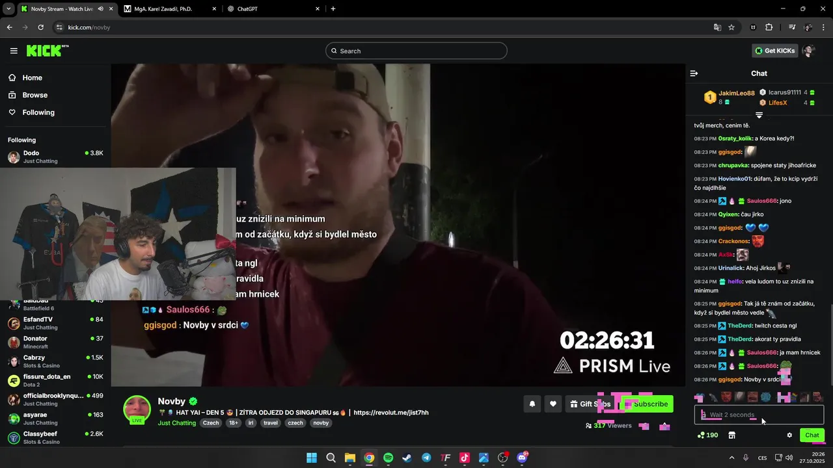
Task: Open the hamburger sidebar menu
Action: [x=14, y=51]
